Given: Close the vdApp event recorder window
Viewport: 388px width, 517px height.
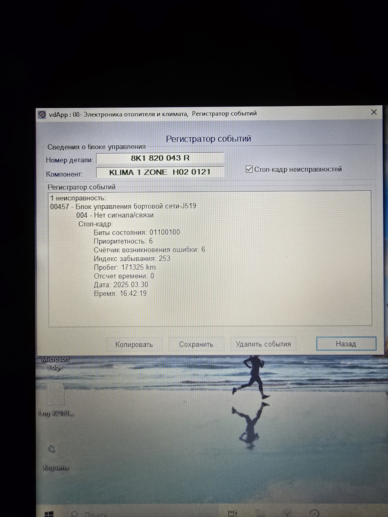Looking at the screenshot, I should (374, 112).
